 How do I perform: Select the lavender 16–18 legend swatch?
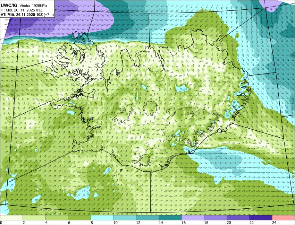pos(193,218)
